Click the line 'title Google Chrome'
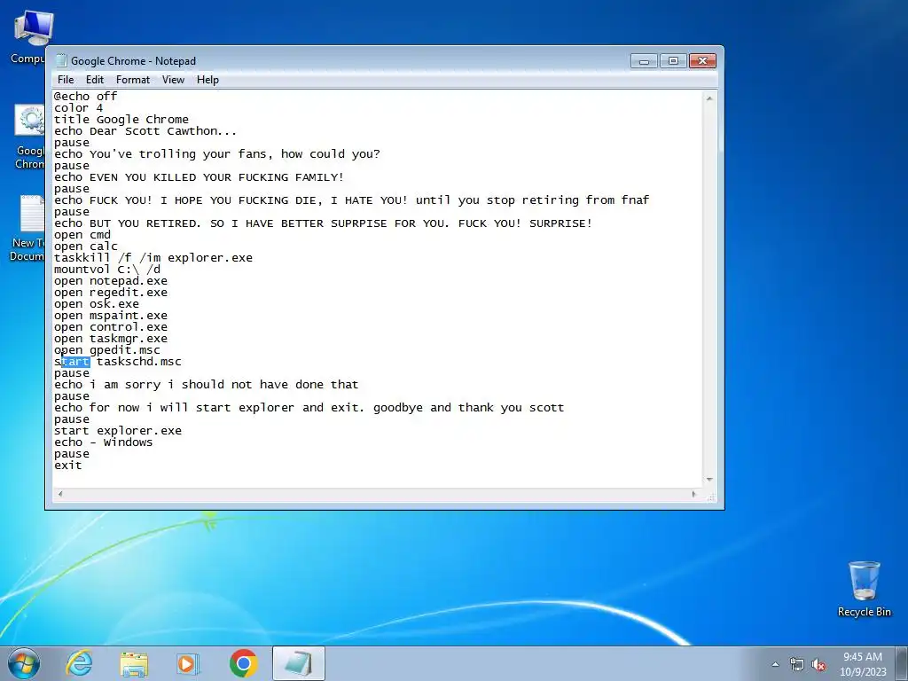Screen dimensions: 908x681 point(121,120)
